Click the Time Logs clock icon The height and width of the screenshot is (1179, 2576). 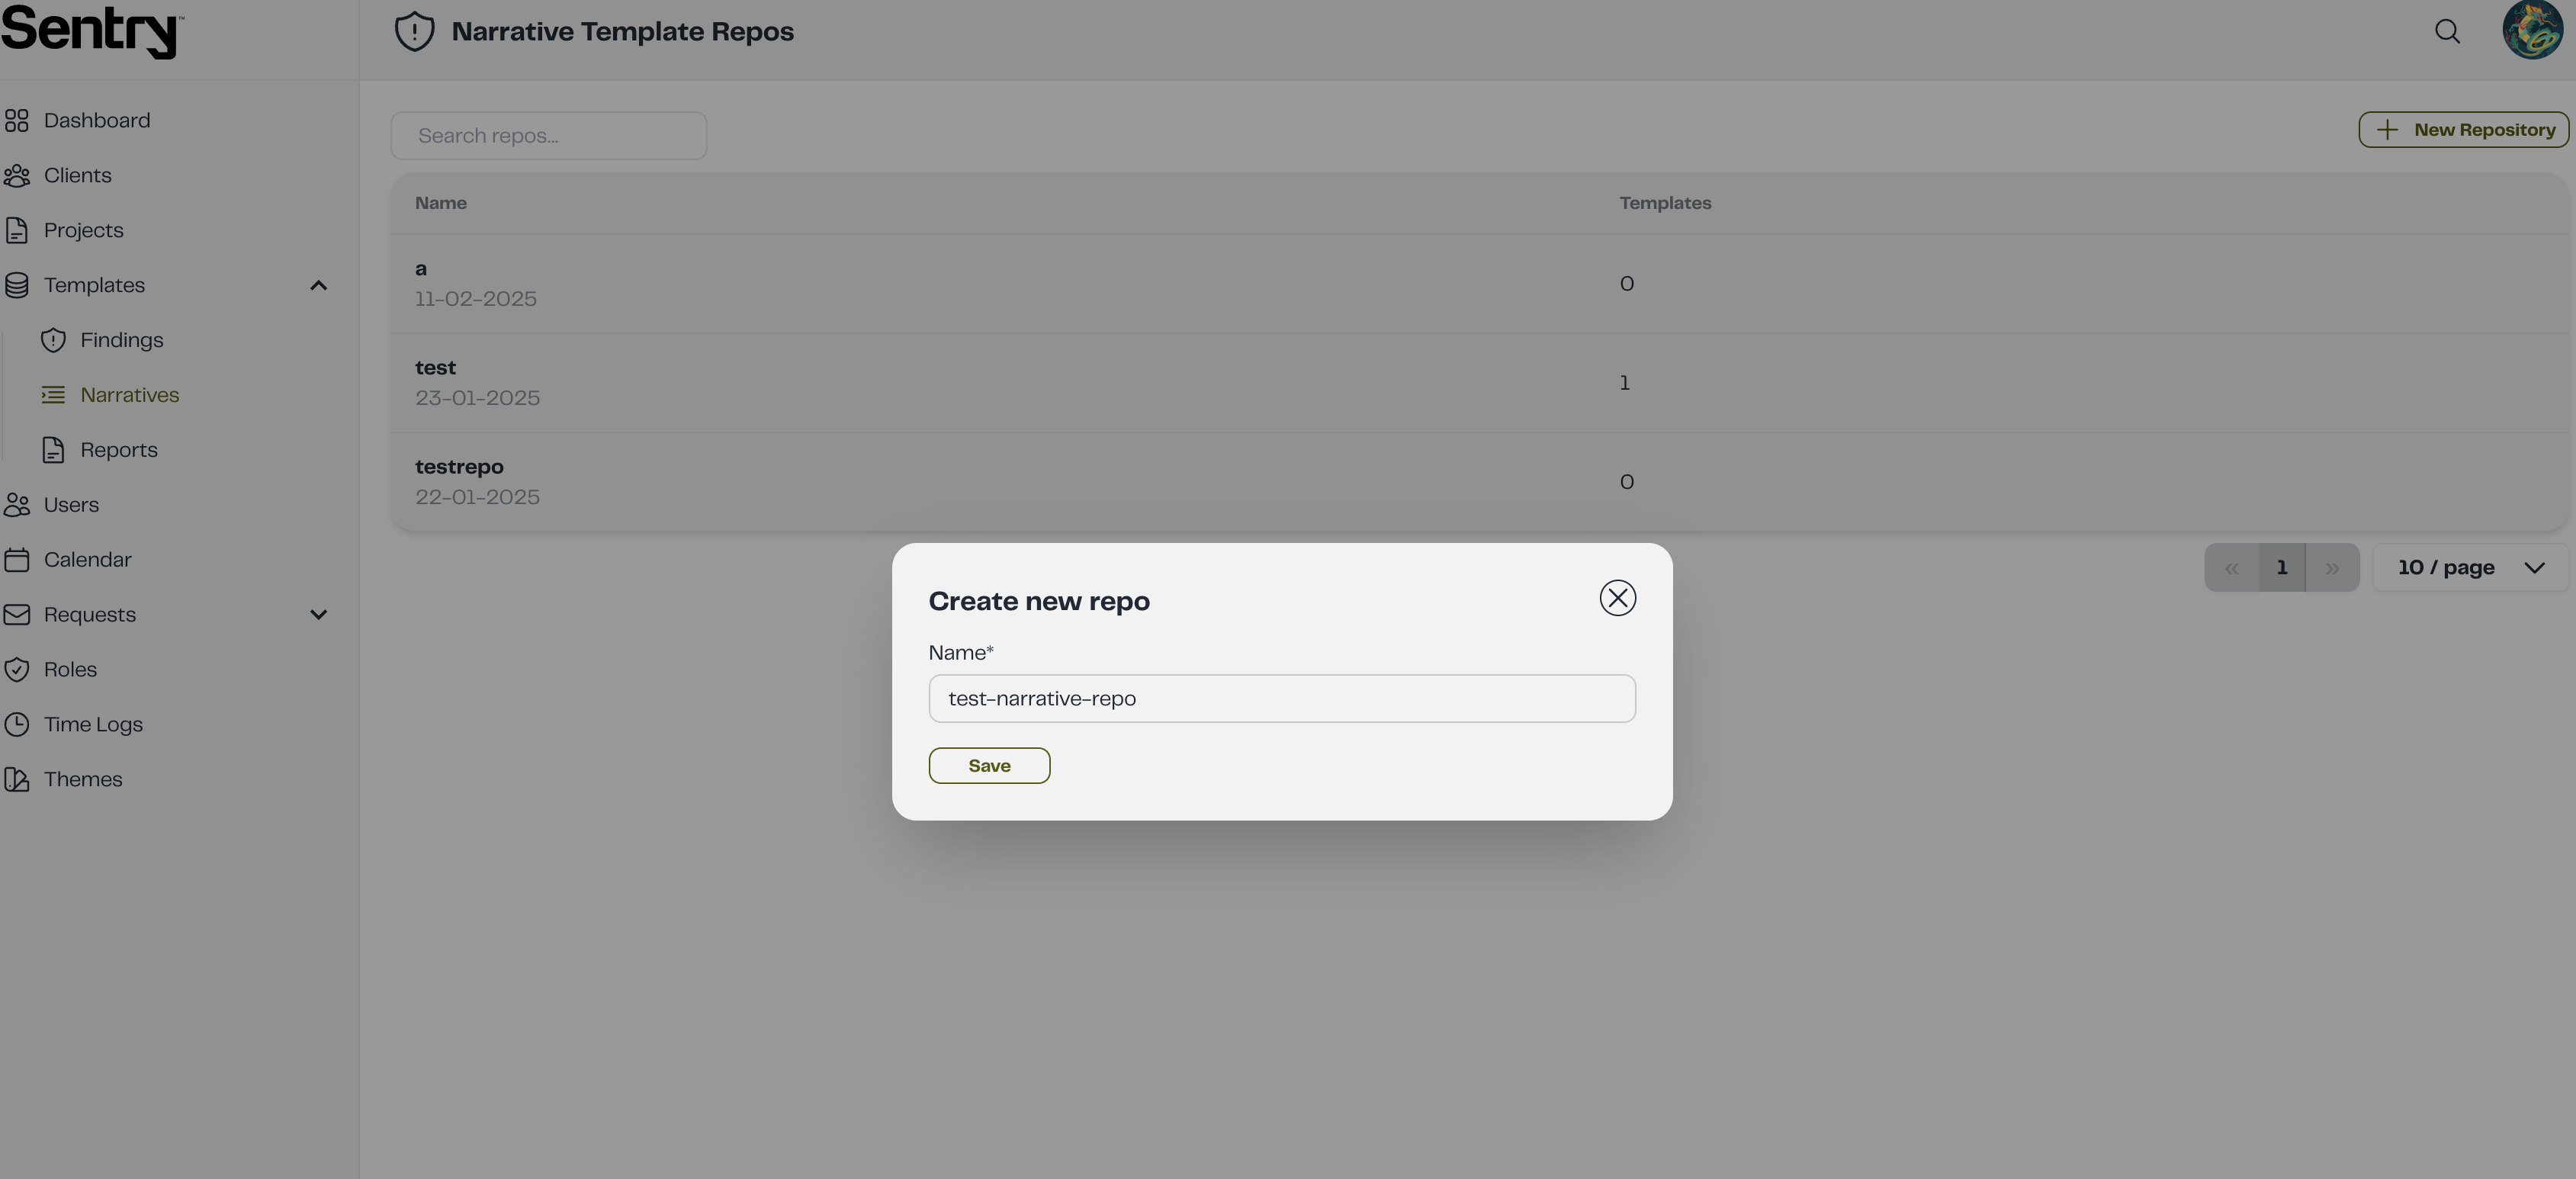pyautogui.click(x=16, y=725)
